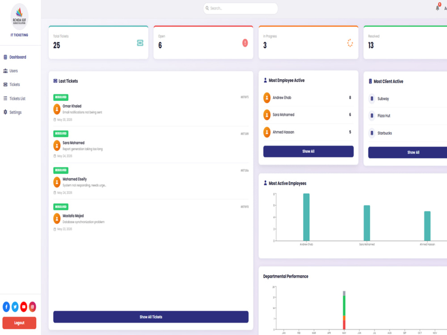
Task: Click the Pizza Hut building icon
Action: [372, 116]
